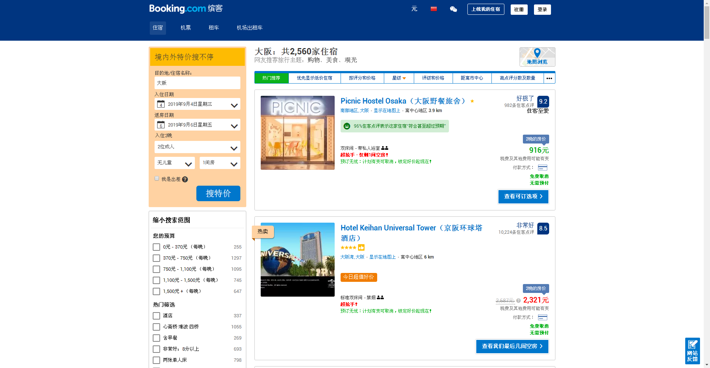This screenshot has width=710, height=368.
Task: Check the 含早餐 breakfast filter
Action: pyautogui.click(x=156, y=338)
